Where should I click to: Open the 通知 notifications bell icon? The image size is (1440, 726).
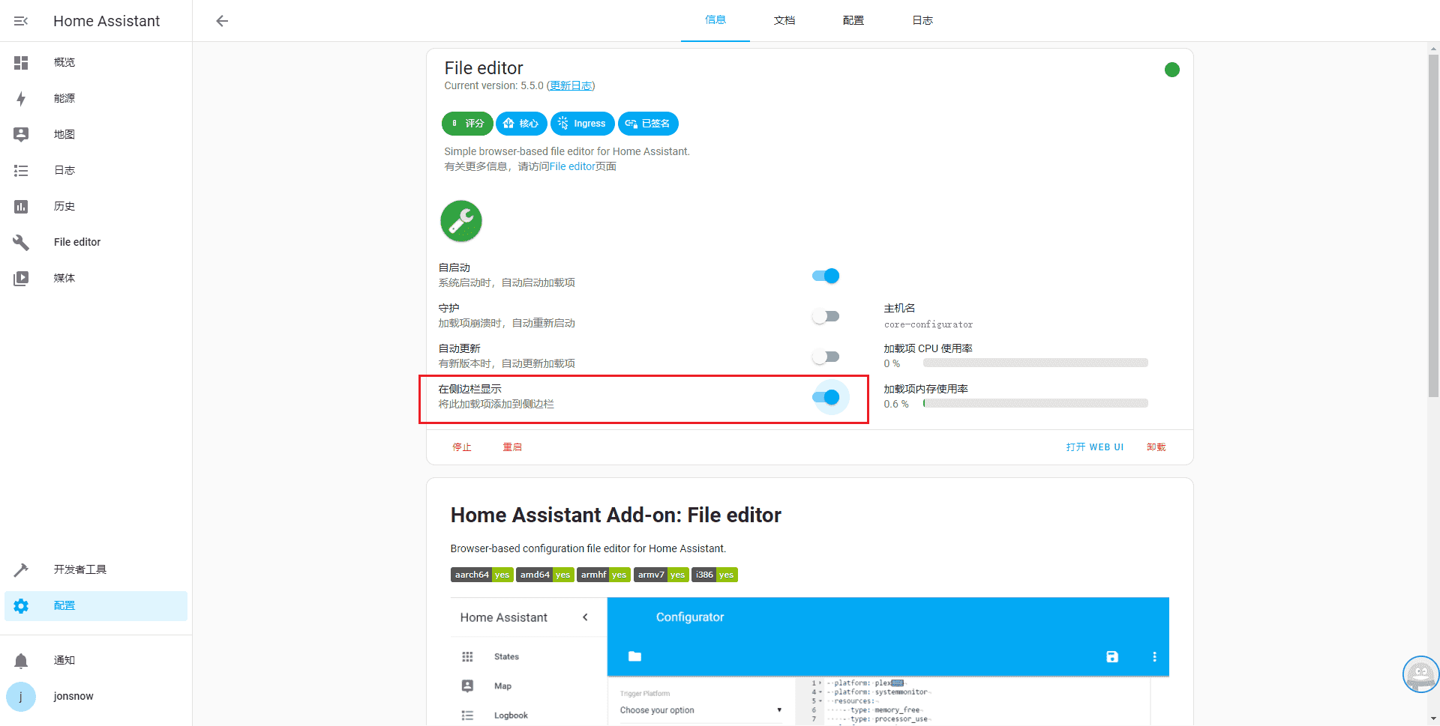click(x=21, y=660)
